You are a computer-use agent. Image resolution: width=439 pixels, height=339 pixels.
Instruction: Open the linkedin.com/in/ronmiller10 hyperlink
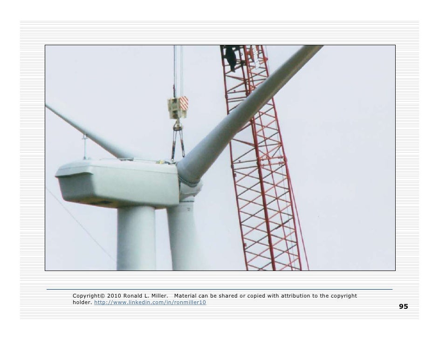pyautogui.click(x=150, y=302)
